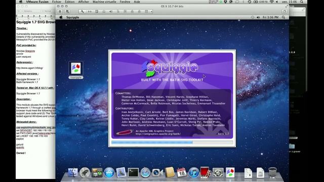
Task: Open iCal calendar showing 18
Action: (181, 172)
